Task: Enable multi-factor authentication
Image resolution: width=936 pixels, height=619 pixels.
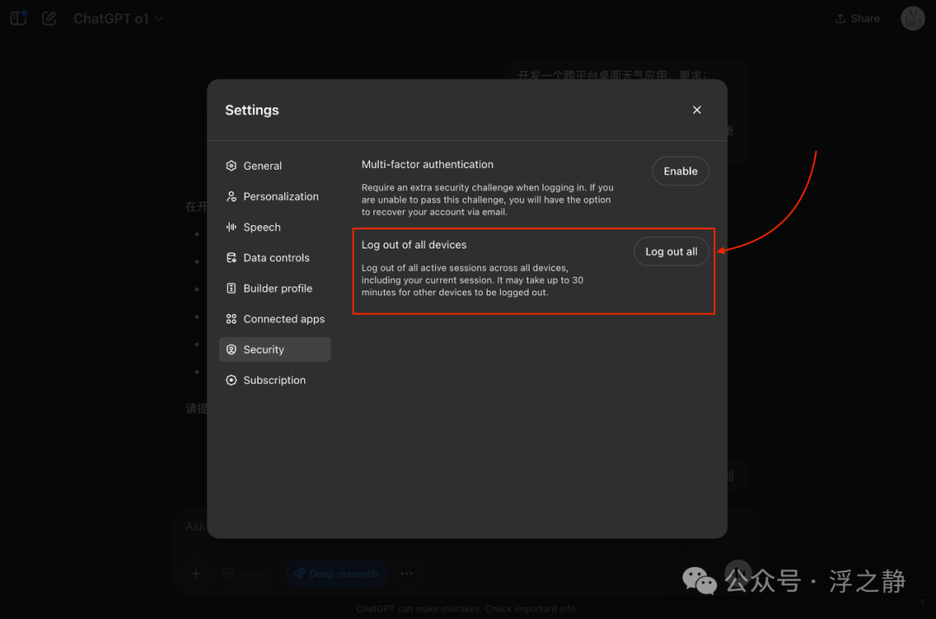Action: (680, 171)
